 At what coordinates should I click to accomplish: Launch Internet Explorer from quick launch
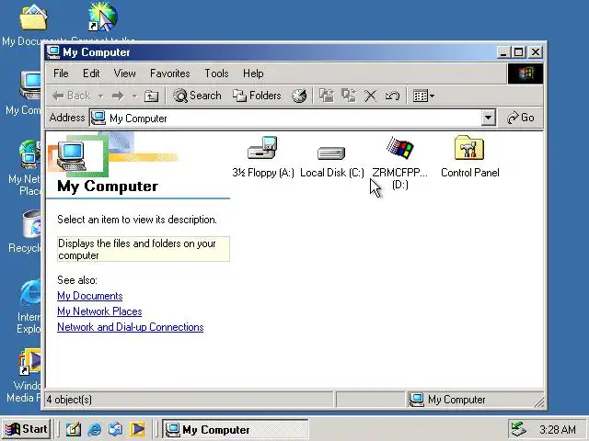94,429
